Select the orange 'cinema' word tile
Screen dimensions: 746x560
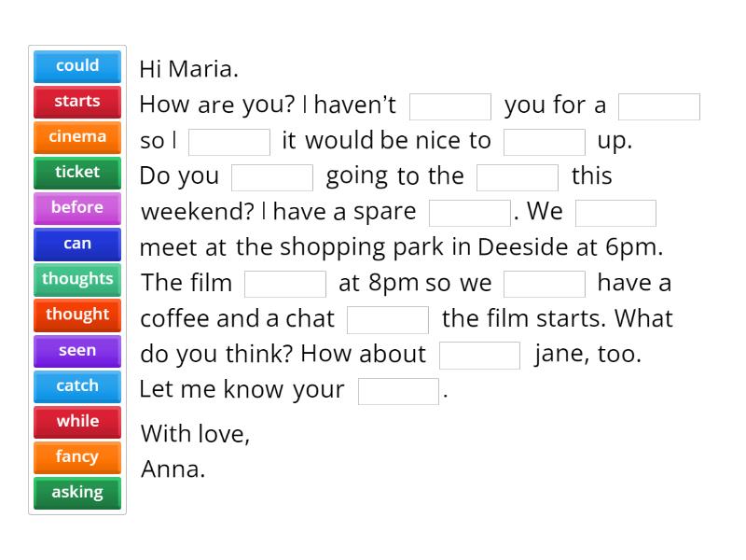click(x=77, y=137)
